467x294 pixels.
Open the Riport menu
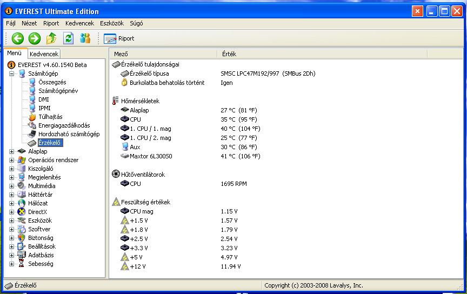(x=51, y=23)
